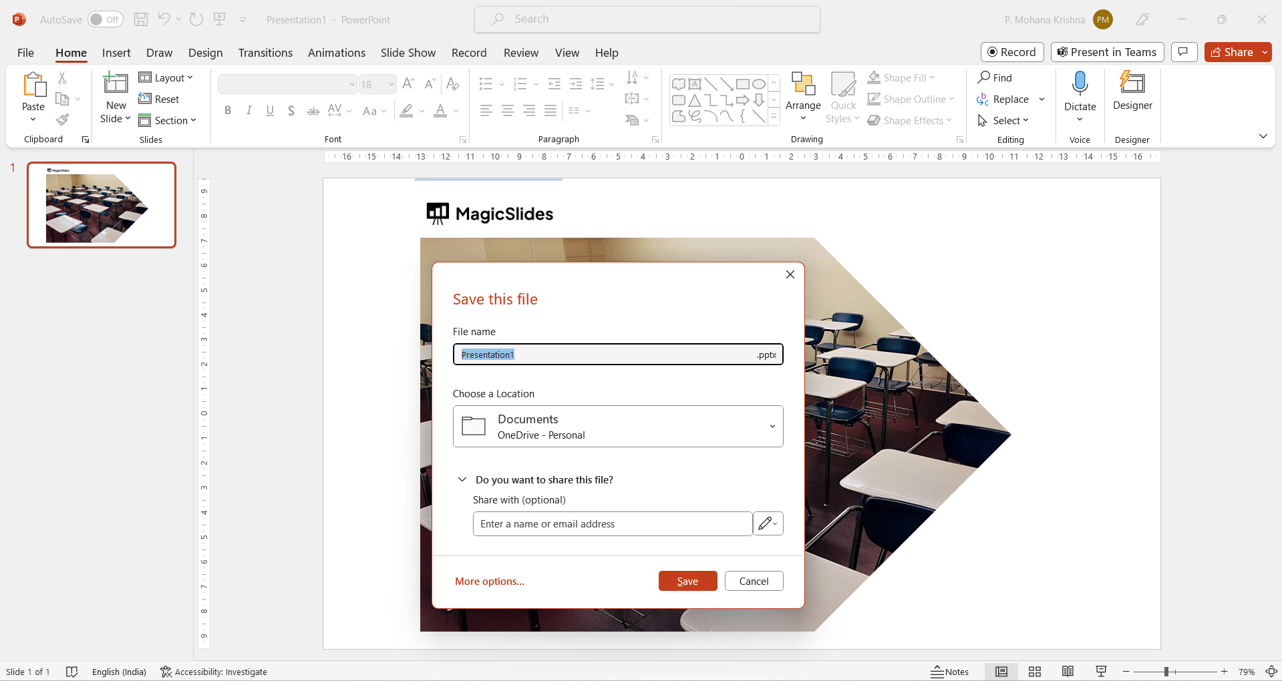Click the Save button in dialog

[x=687, y=581]
